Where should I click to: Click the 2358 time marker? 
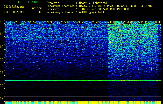coord(126,22)
